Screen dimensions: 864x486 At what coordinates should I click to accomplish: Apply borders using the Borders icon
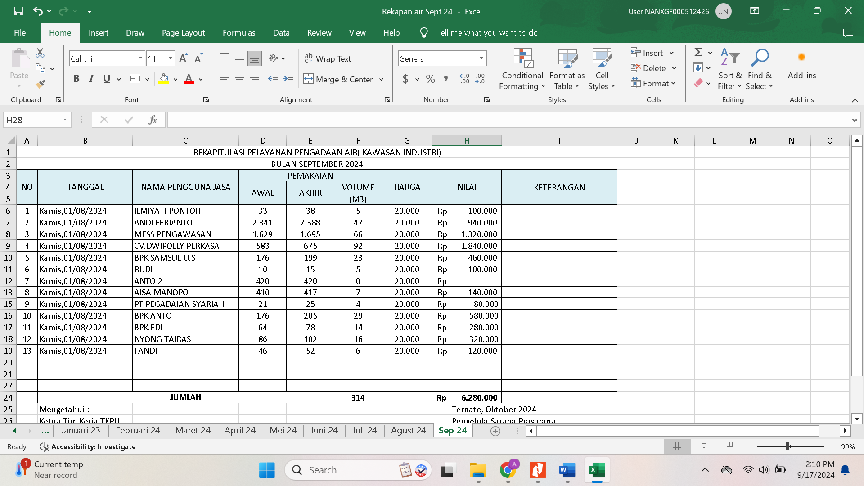135,79
